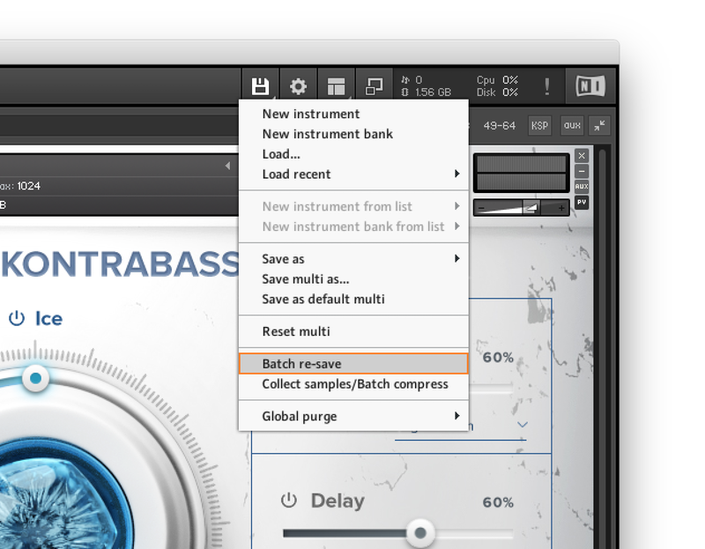Minimize the instrument header with the minus button
The height and width of the screenshot is (549, 705).
click(582, 171)
